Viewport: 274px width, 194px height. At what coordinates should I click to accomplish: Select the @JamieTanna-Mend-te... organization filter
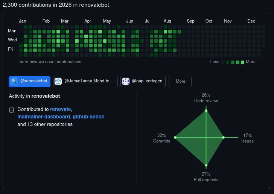(85, 81)
